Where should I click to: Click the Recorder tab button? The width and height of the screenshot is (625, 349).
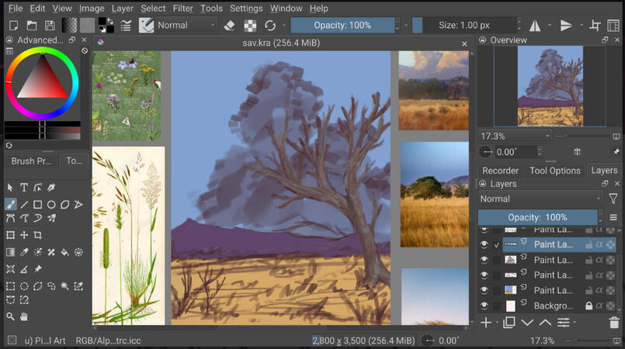point(500,171)
